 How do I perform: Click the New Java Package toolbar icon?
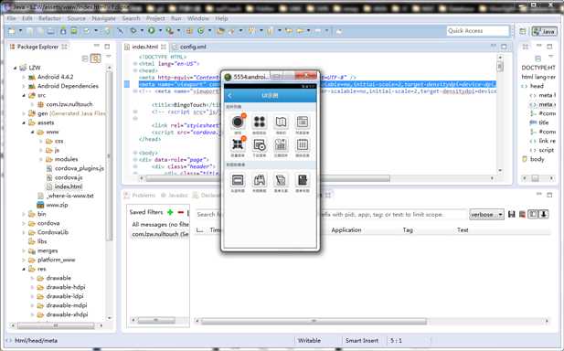tap(189, 31)
